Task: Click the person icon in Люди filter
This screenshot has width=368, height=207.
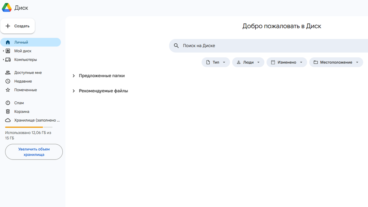Action: click(x=239, y=62)
